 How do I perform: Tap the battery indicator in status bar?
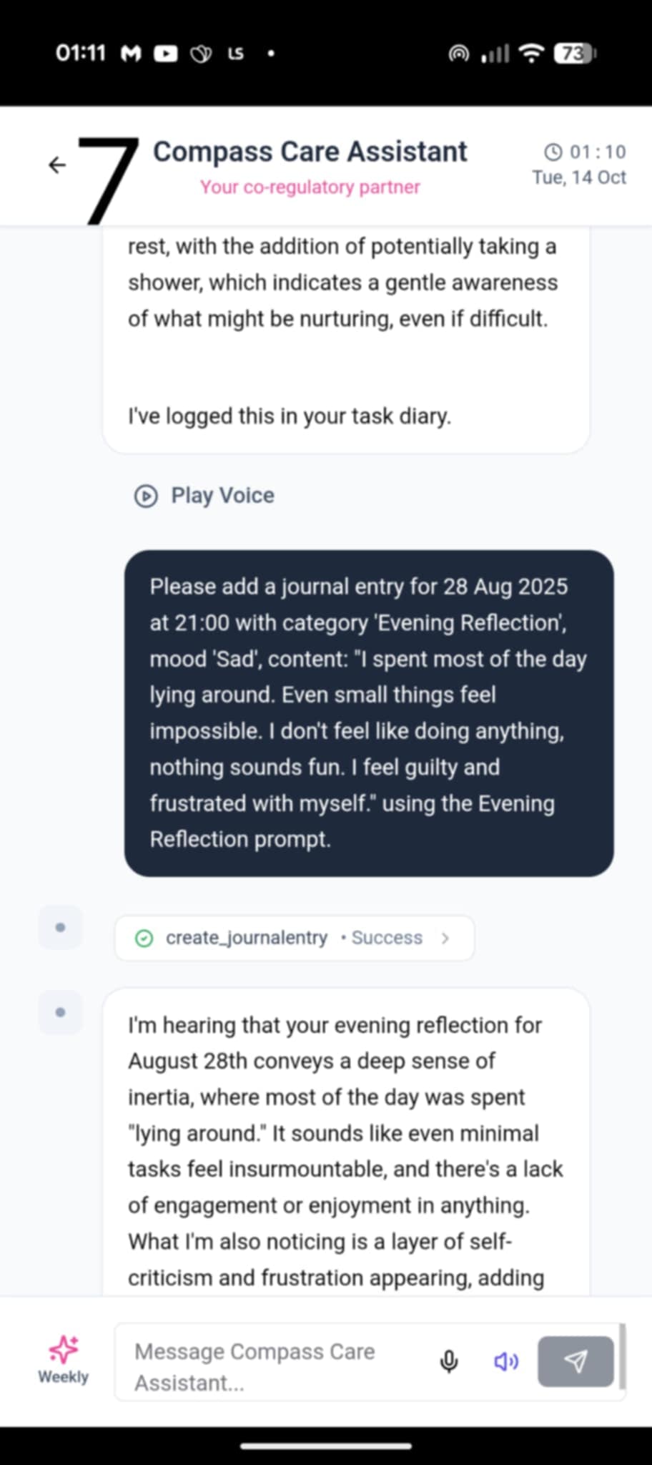[x=574, y=54]
